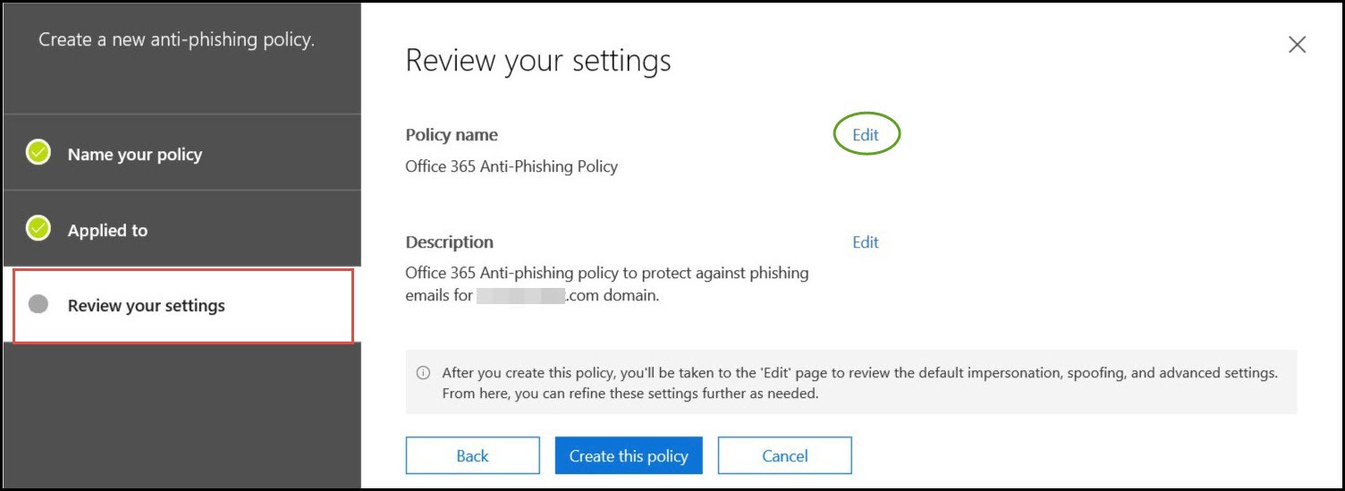Screen dimensions: 1345x491
Task: Click the Policy name label
Action: [x=452, y=135]
